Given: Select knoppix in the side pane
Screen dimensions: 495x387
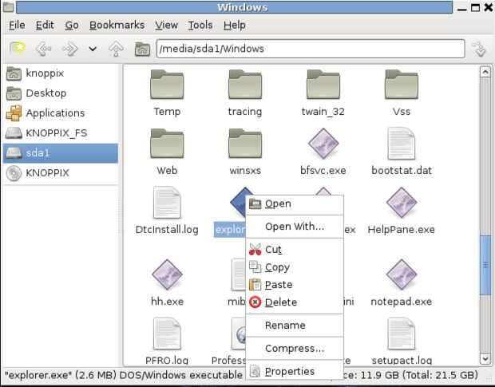Looking at the screenshot, I should pyautogui.click(x=61, y=73).
